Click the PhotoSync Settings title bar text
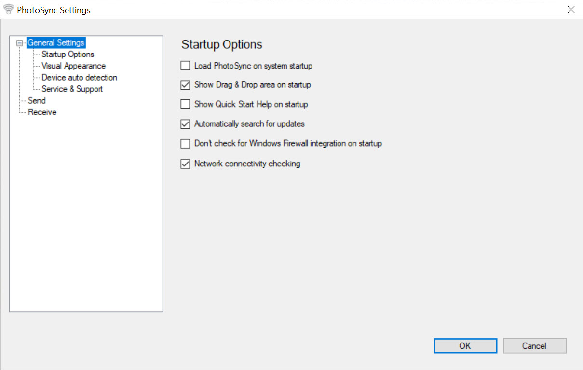This screenshot has height=370, width=583. click(x=54, y=10)
